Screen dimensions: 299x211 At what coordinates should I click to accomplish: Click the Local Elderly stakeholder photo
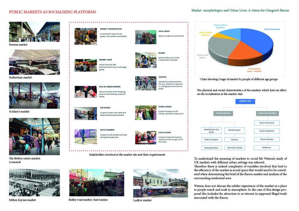click(x=145, y=138)
